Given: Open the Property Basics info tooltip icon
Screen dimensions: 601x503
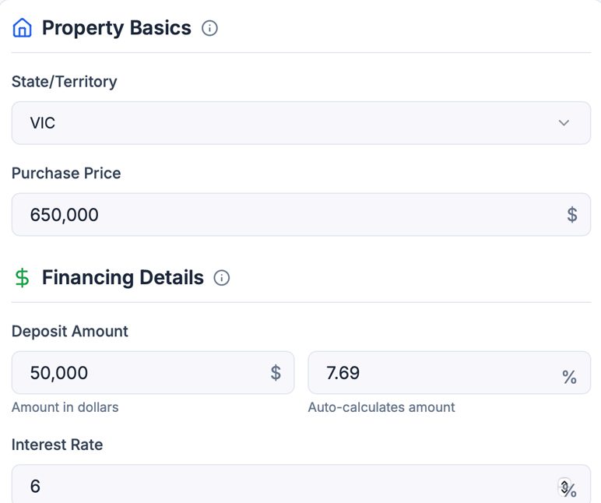Looking at the screenshot, I should pyautogui.click(x=209, y=28).
